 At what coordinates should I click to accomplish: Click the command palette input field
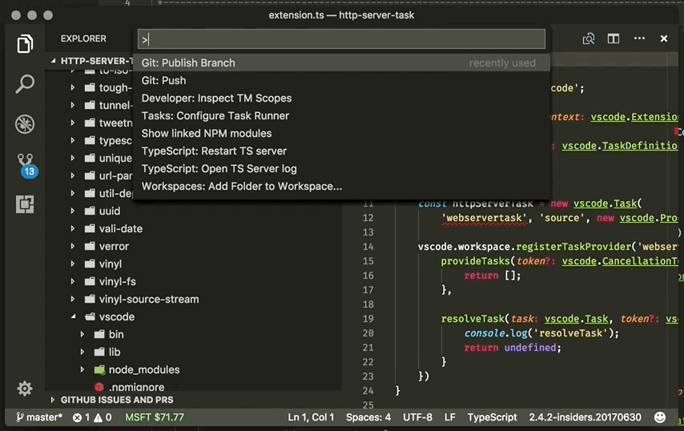[341, 39]
